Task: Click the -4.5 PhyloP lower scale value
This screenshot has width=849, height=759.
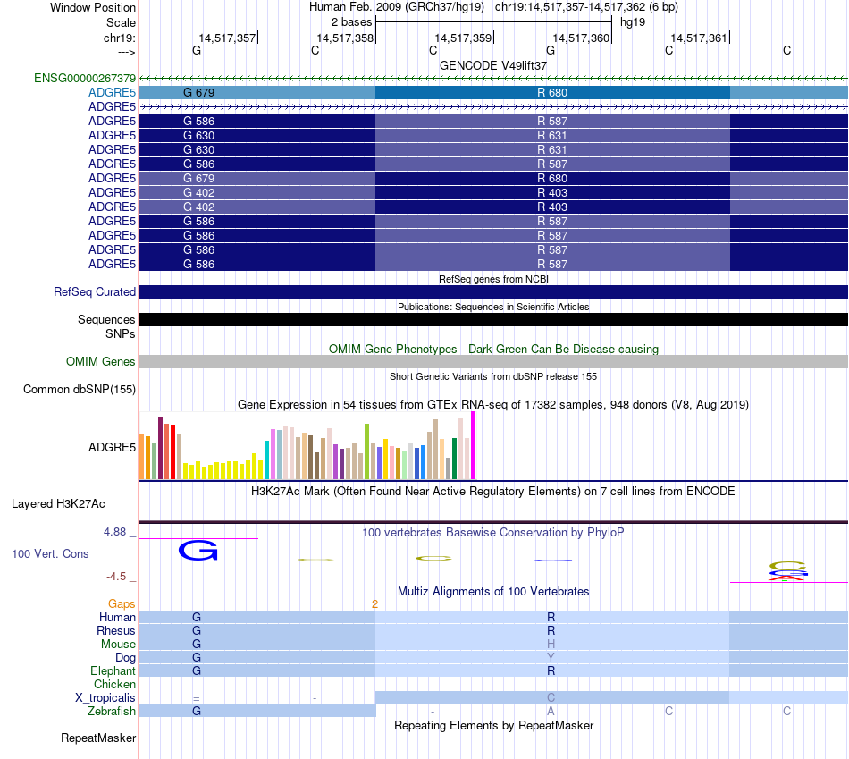Action: coord(116,577)
